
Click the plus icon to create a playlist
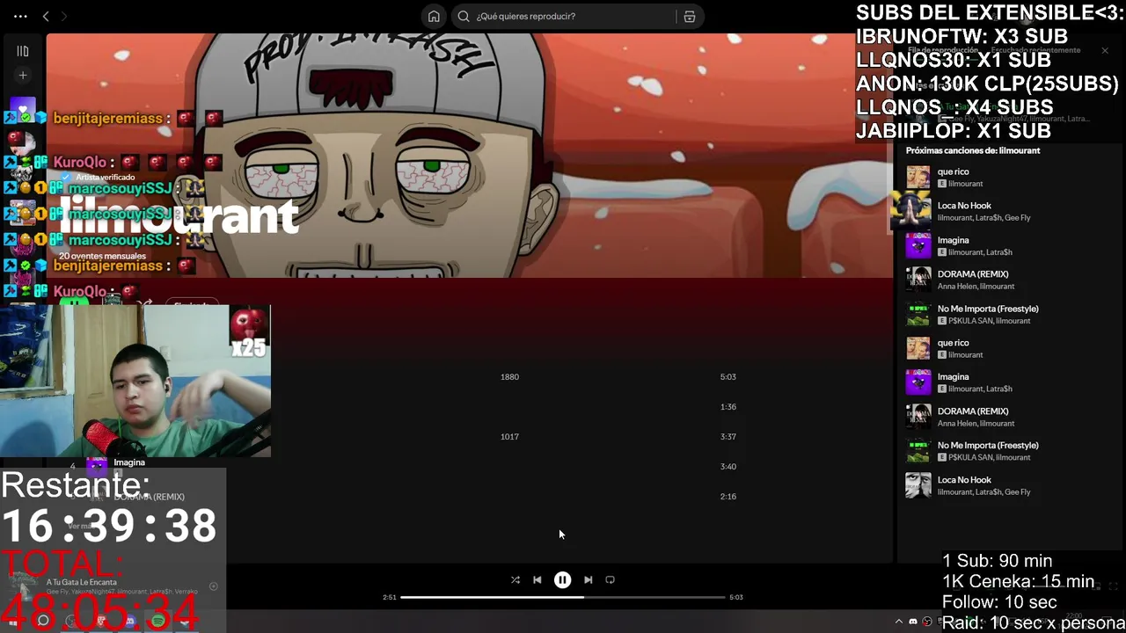tap(23, 76)
